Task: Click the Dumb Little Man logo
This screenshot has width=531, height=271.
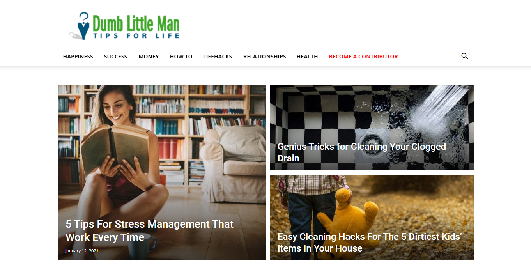Action: 124,26
